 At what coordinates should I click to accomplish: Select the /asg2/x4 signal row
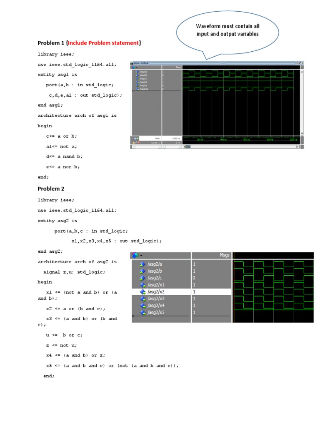tap(161, 306)
